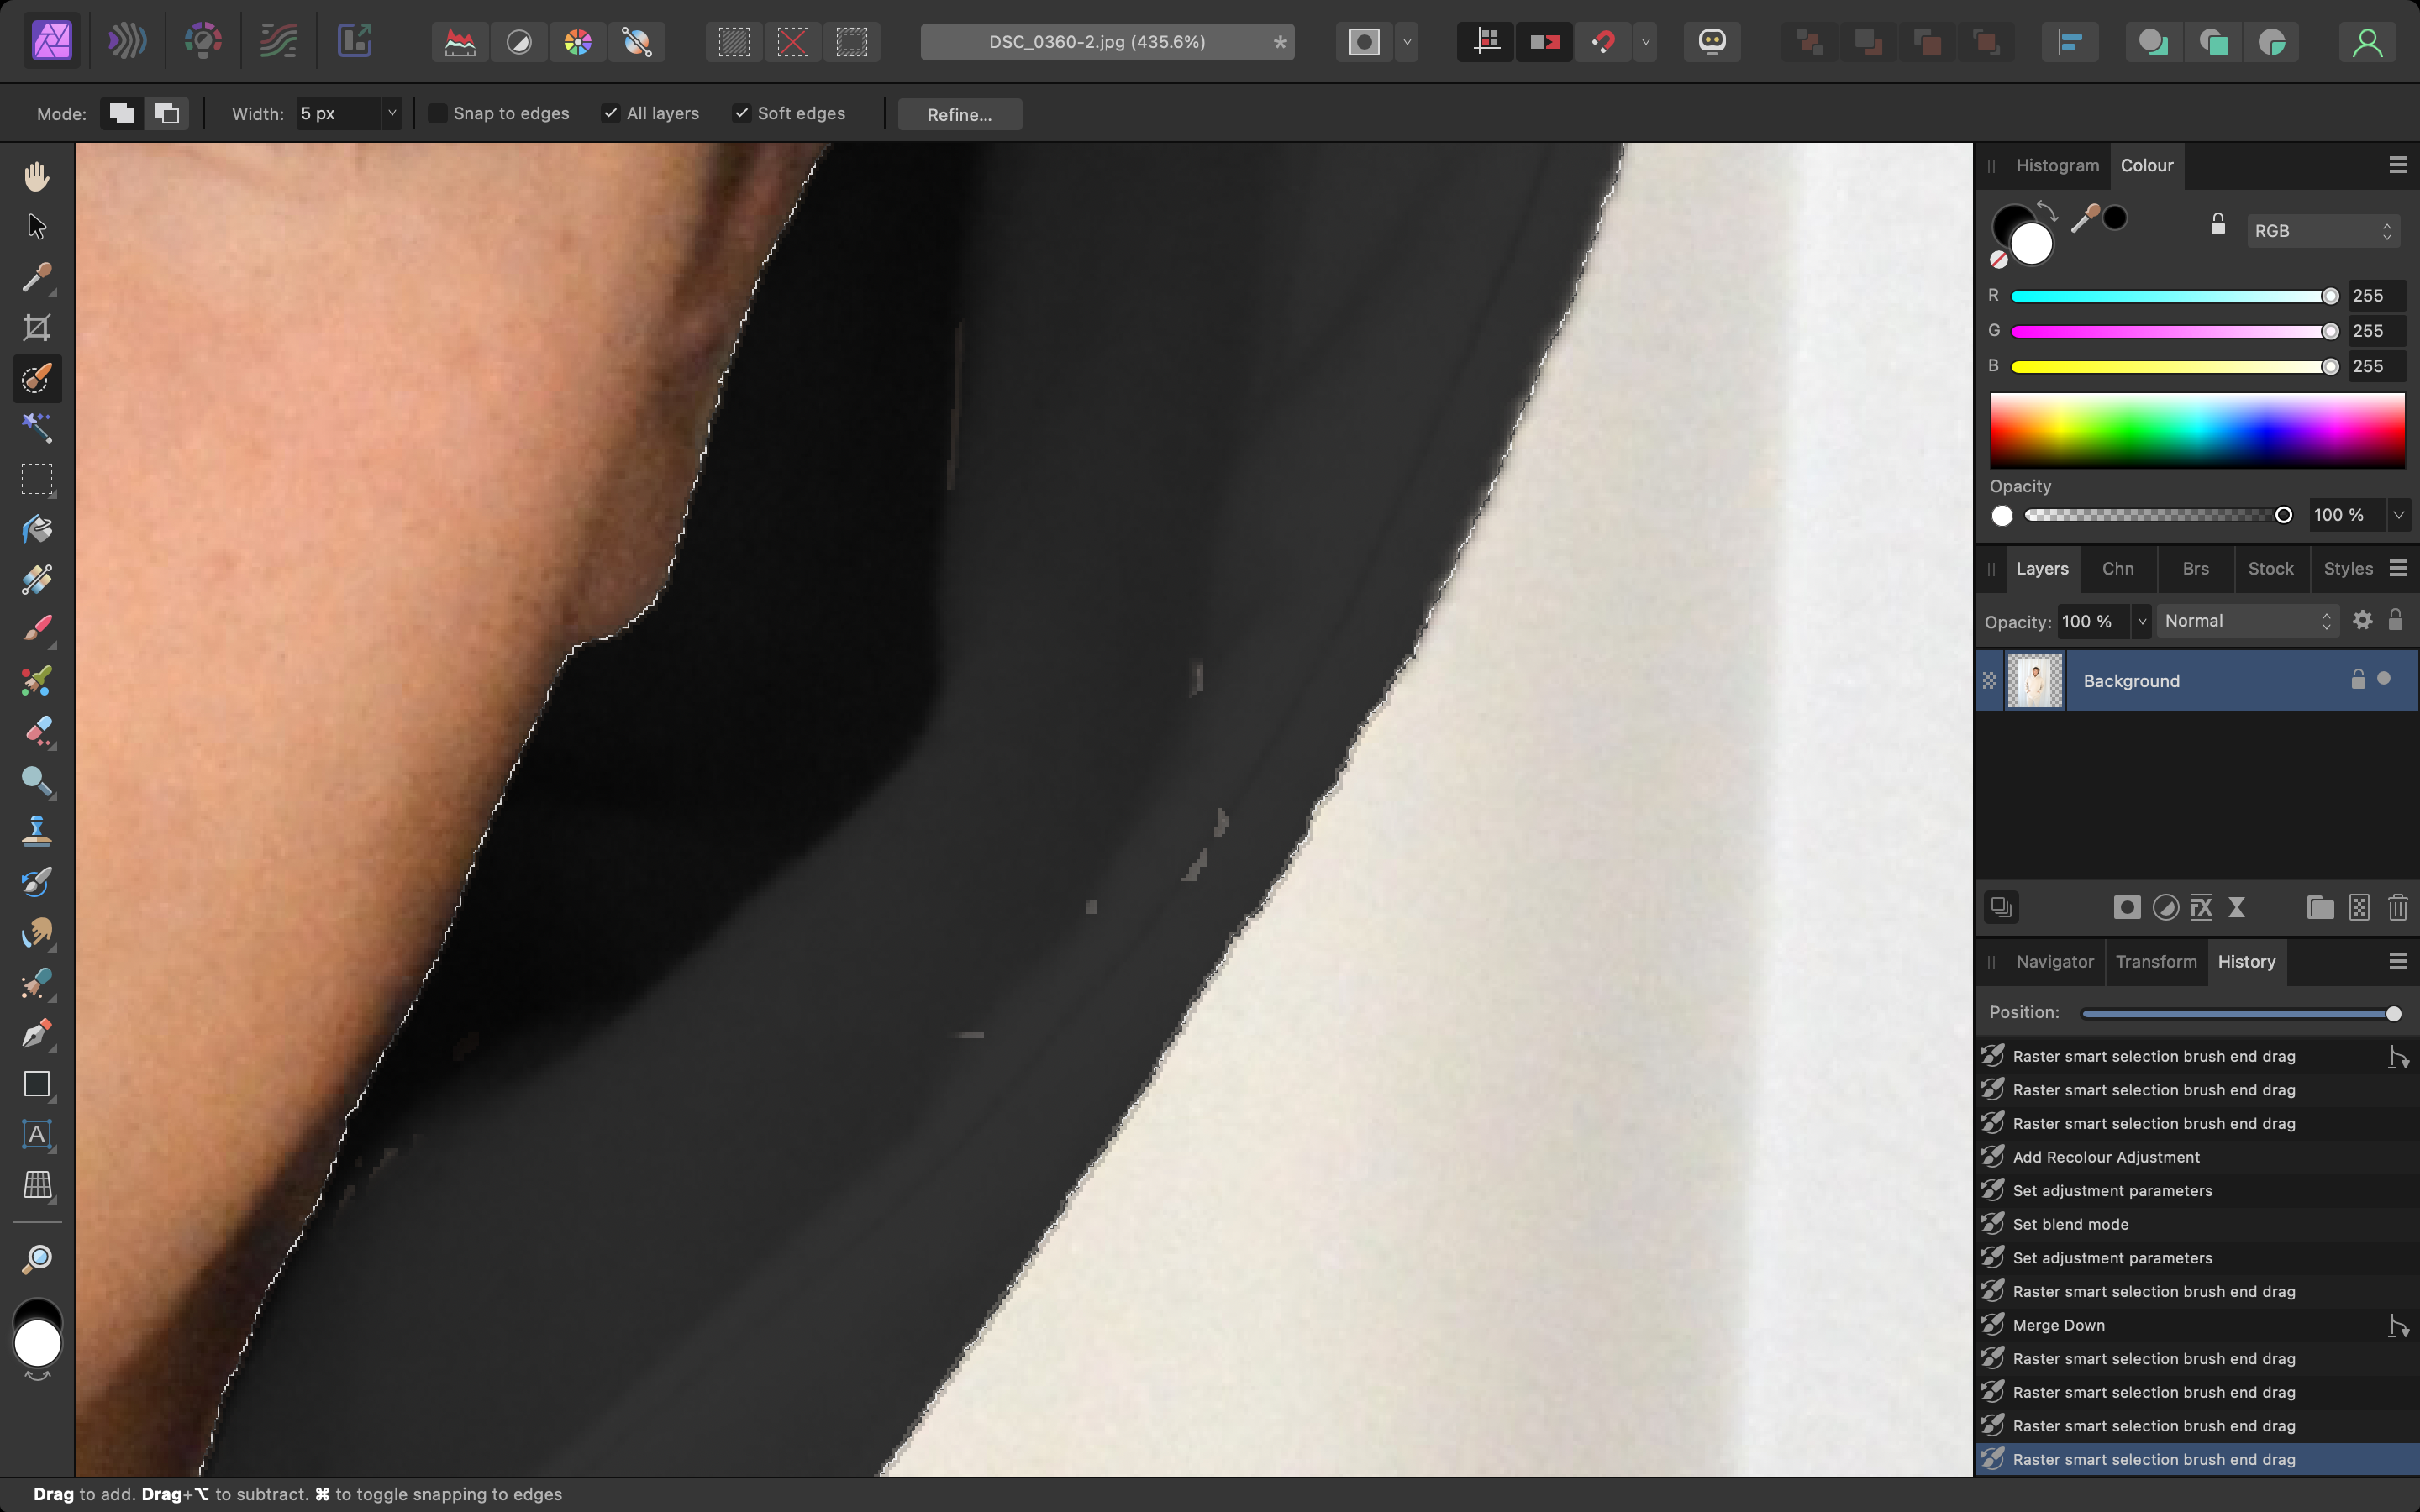Select 'Merge Down' history entry

pyautogui.click(x=2197, y=1325)
